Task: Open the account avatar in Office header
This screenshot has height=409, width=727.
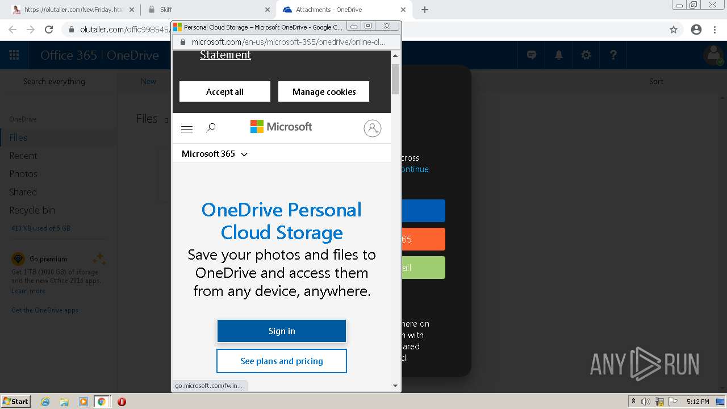Action: pos(713,55)
